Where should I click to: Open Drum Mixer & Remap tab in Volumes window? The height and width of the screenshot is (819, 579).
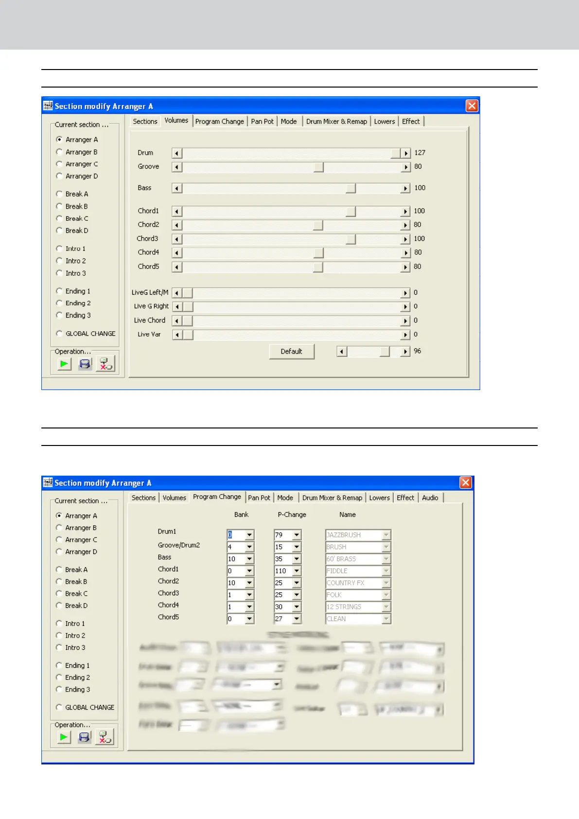(336, 122)
